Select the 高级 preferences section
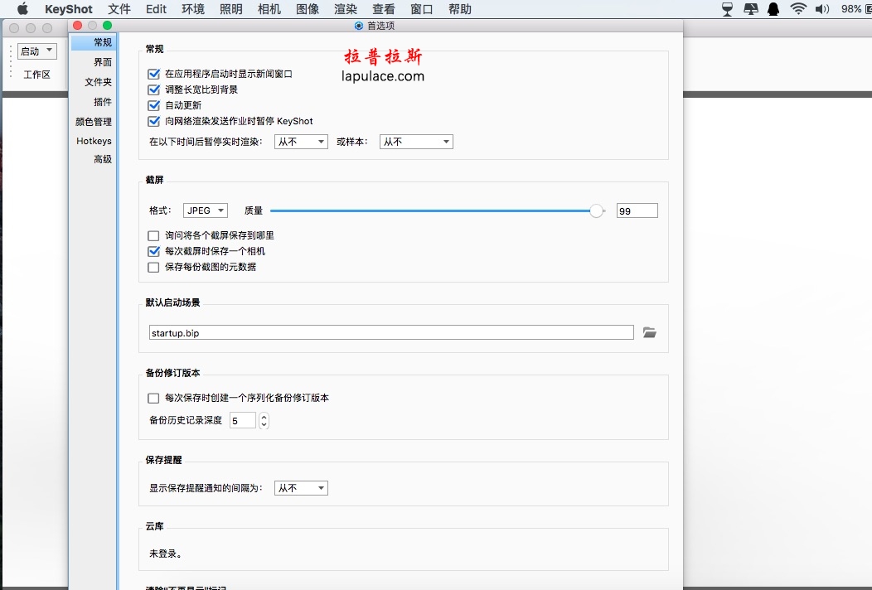This screenshot has height=590, width=872. pyautogui.click(x=102, y=159)
